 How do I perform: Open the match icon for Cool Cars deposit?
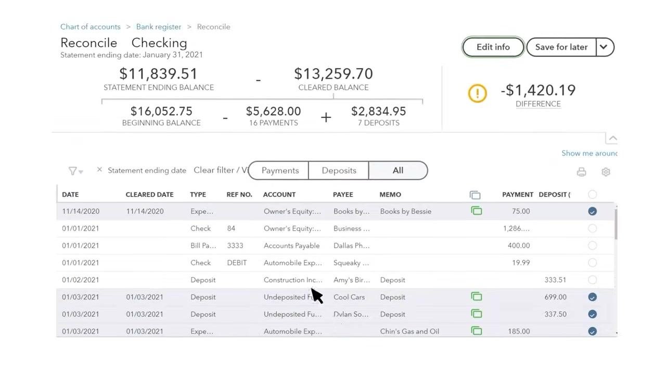(x=476, y=297)
